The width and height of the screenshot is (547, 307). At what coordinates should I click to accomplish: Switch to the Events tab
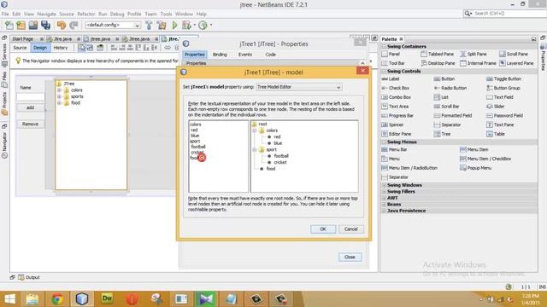click(x=245, y=55)
